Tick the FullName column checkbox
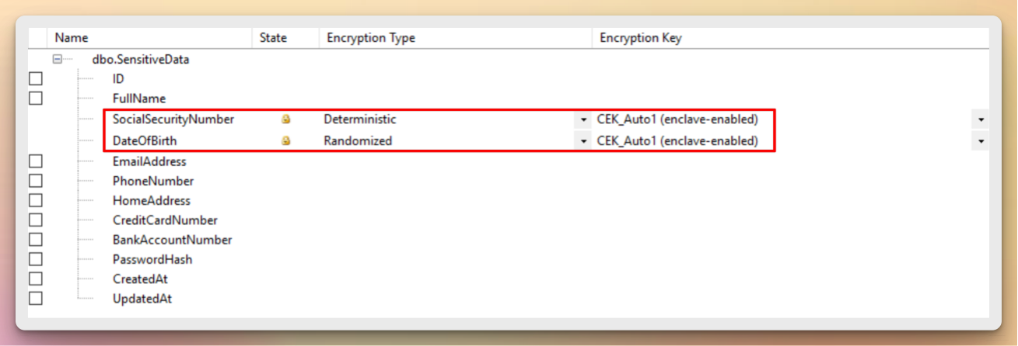 point(35,99)
